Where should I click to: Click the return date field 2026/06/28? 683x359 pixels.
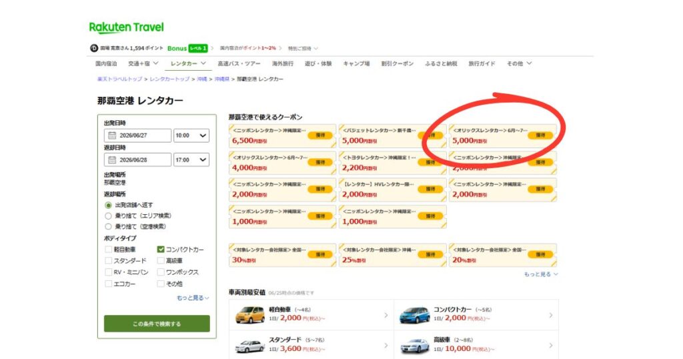click(x=137, y=160)
